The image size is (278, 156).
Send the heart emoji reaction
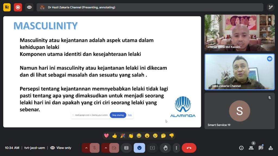[106, 136]
